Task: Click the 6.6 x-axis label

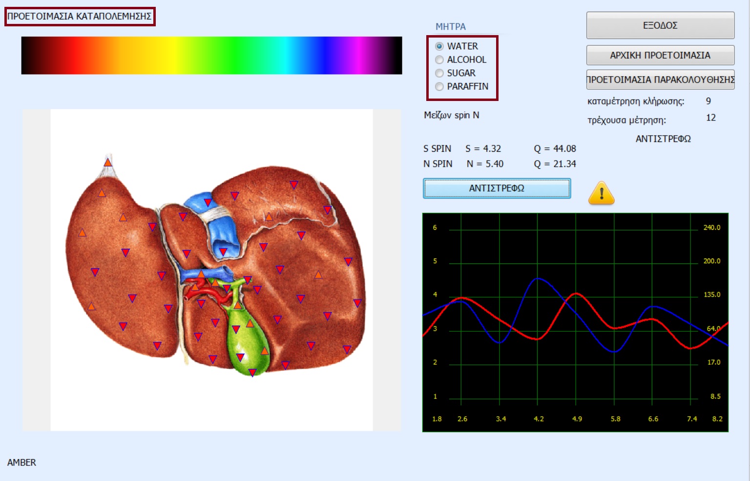Action: point(653,419)
